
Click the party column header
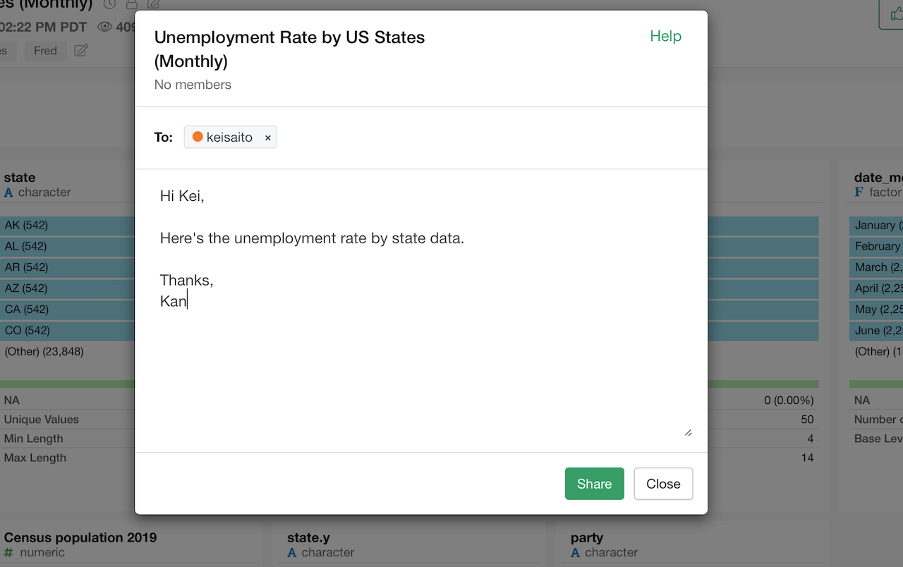coord(587,537)
